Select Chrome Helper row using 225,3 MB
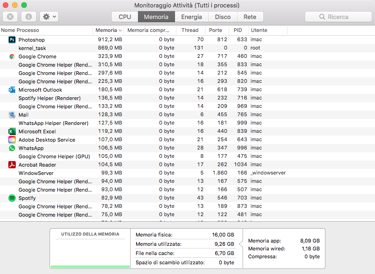Viewport: 375px width, 274px height. [x=187, y=81]
